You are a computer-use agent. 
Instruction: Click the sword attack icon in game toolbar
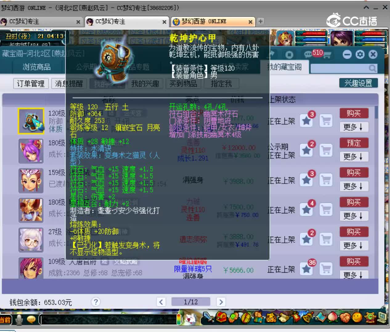click(x=208, y=318)
